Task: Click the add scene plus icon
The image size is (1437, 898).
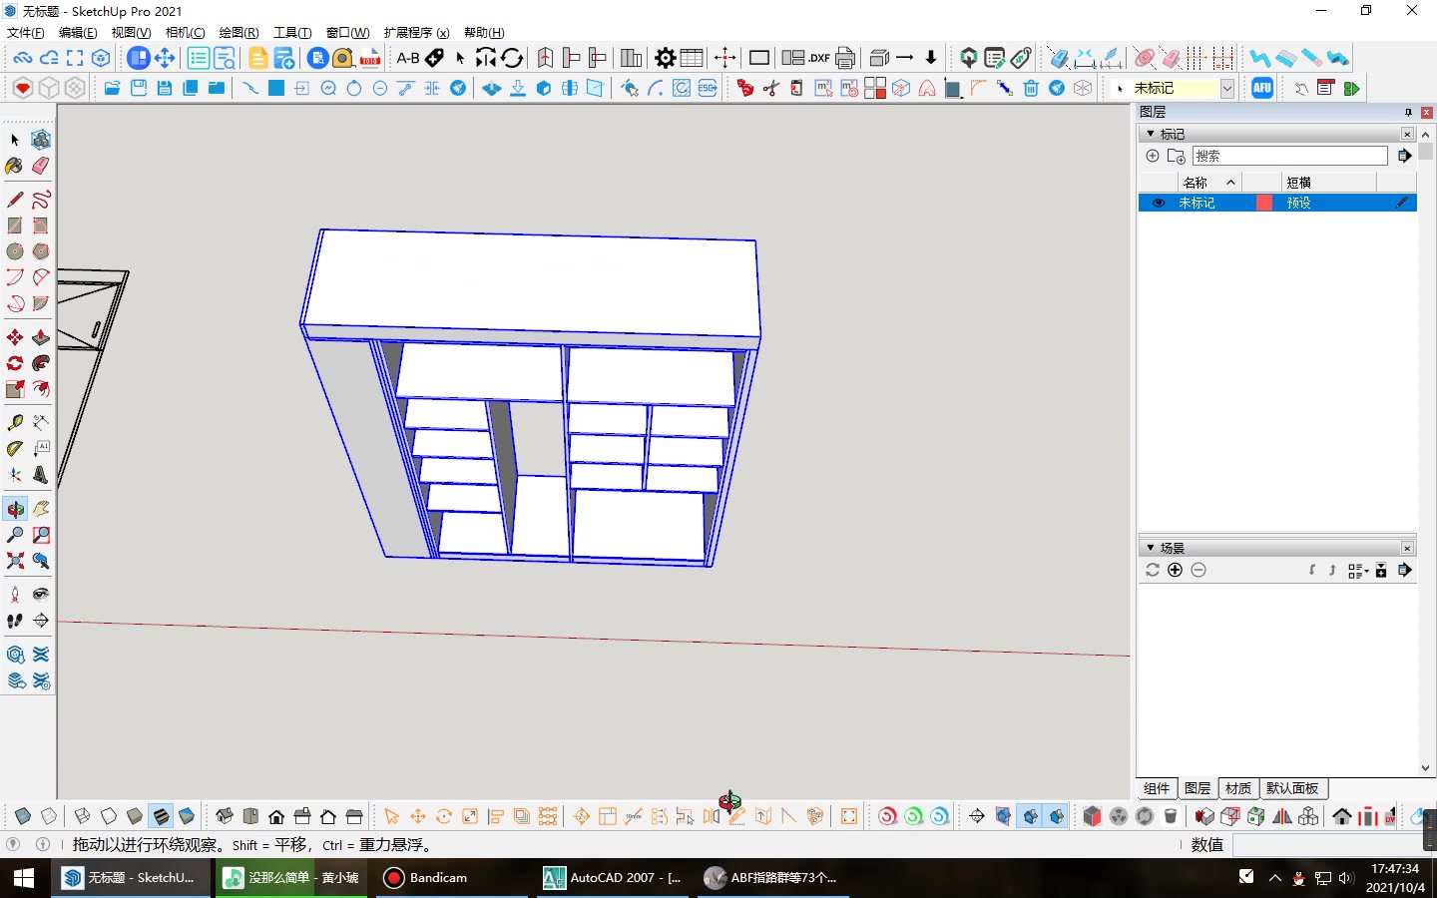Action: coord(1175,570)
